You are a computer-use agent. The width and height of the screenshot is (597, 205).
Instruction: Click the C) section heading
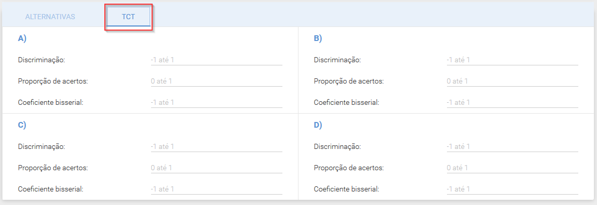point(22,125)
